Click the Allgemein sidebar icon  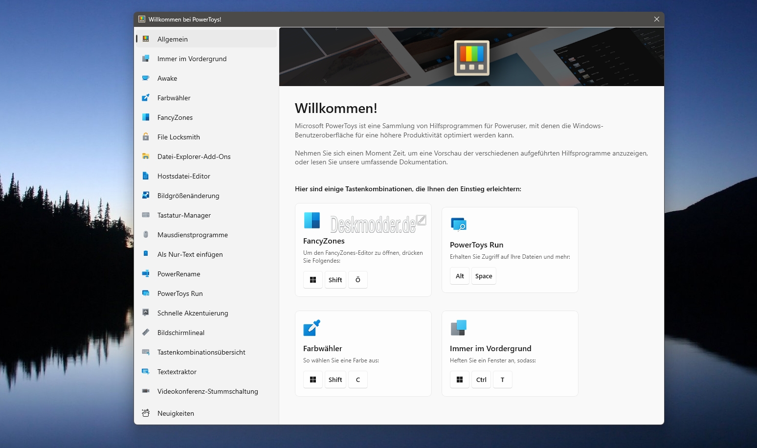[x=146, y=39]
